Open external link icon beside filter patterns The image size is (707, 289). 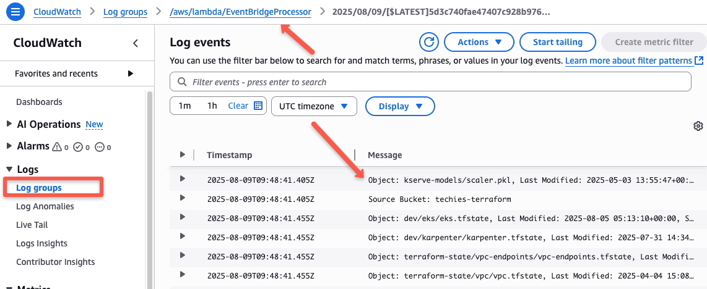(699, 61)
